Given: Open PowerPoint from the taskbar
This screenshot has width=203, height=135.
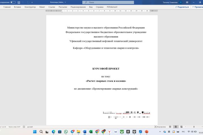Looking at the screenshot, I should (x=147, y=132).
